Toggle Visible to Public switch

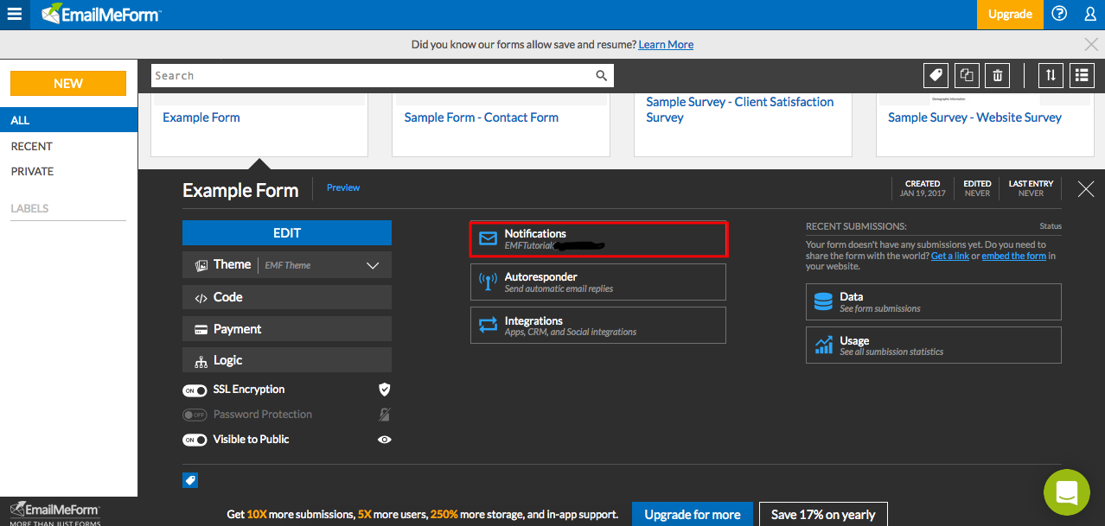coord(195,440)
